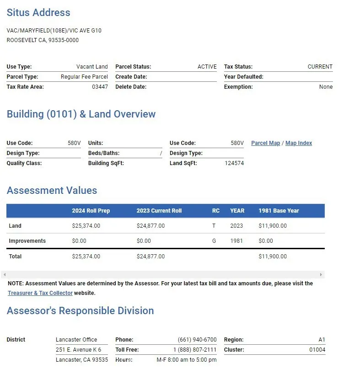Image resolution: width=338 pixels, height=369 pixels.
Task: Click the Improvements row label
Action: click(x=27, y=241)
